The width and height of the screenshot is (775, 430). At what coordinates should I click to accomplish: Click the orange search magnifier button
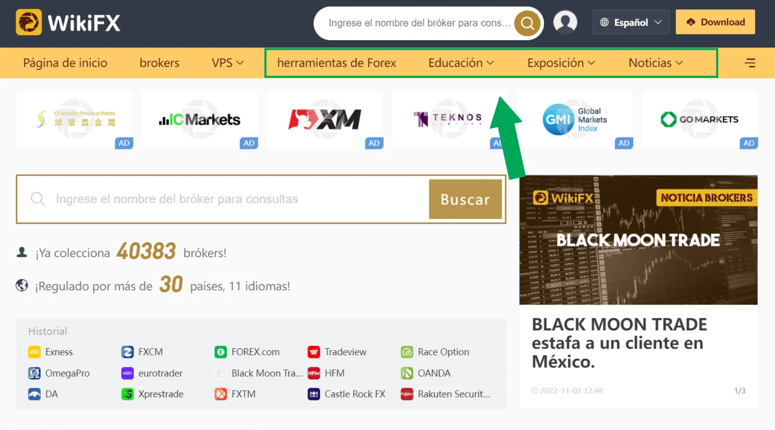(x=527, y=23)
